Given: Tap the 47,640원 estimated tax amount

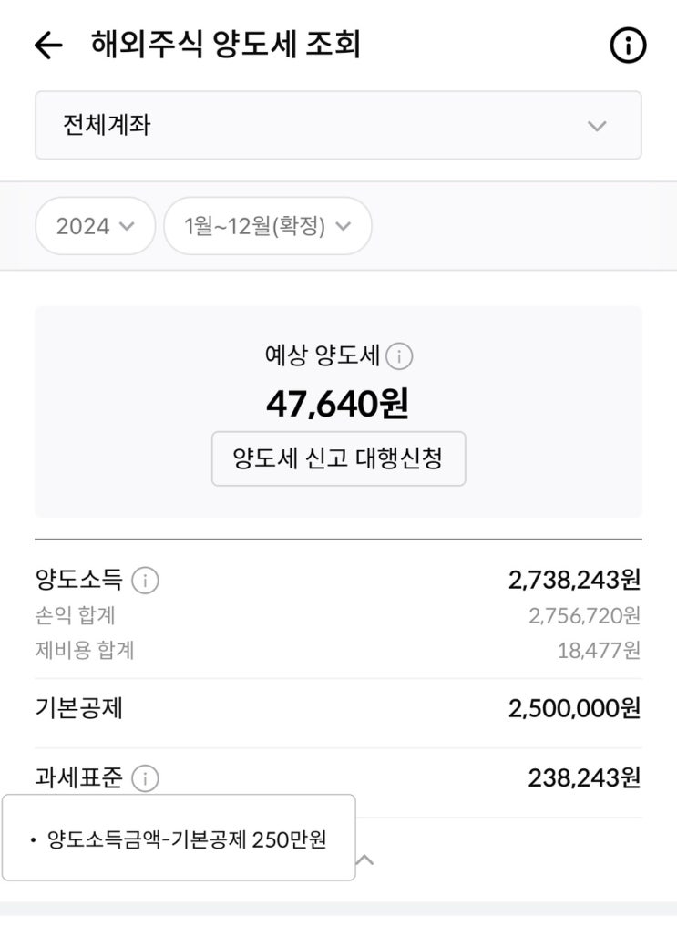Looking at the screenshot, I should pyautogui.click(x=337, y=403).
